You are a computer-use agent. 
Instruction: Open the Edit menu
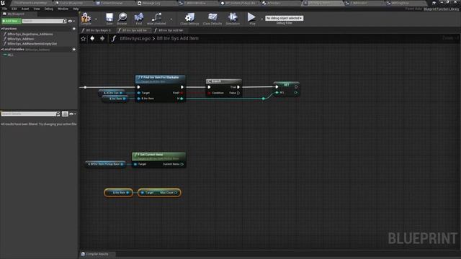[x=14, y=9]
